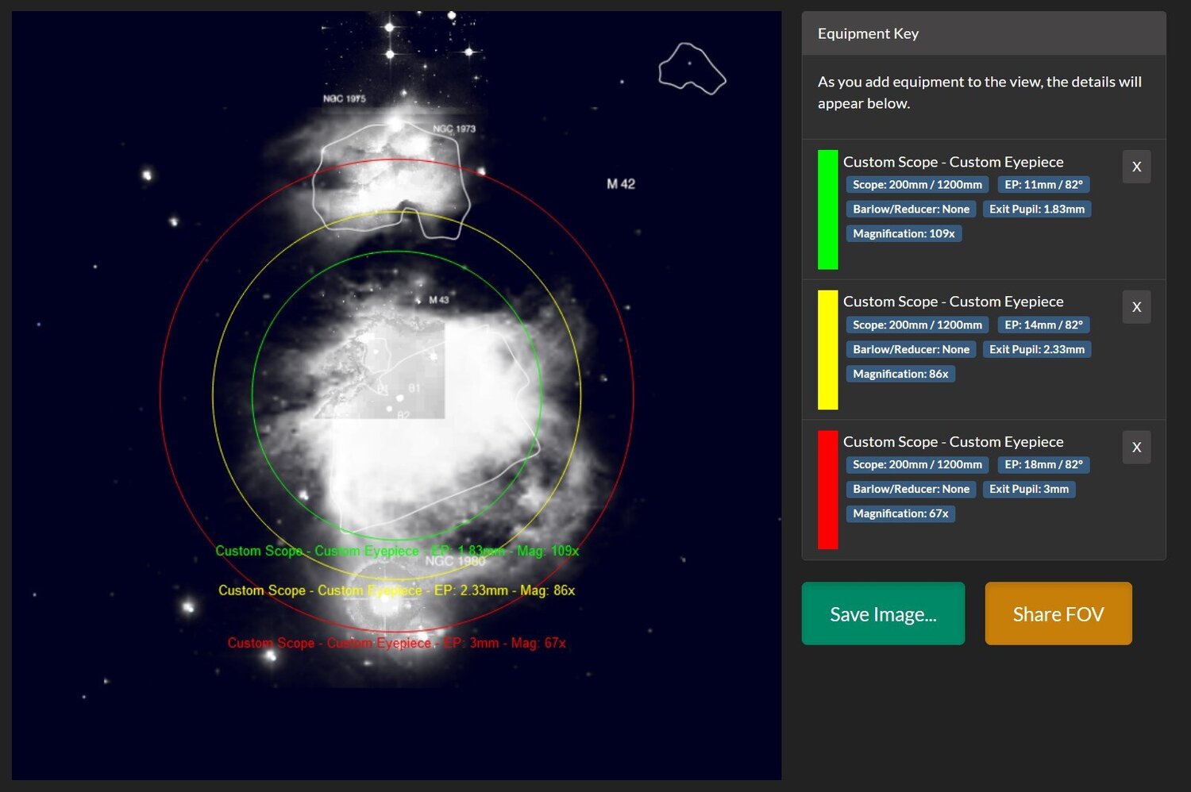Image resolution: width=1191 pixels, height=792 pixels.
Task: Click Scope: 200mm / 1200mm in green entry
Action: point(917,185)
